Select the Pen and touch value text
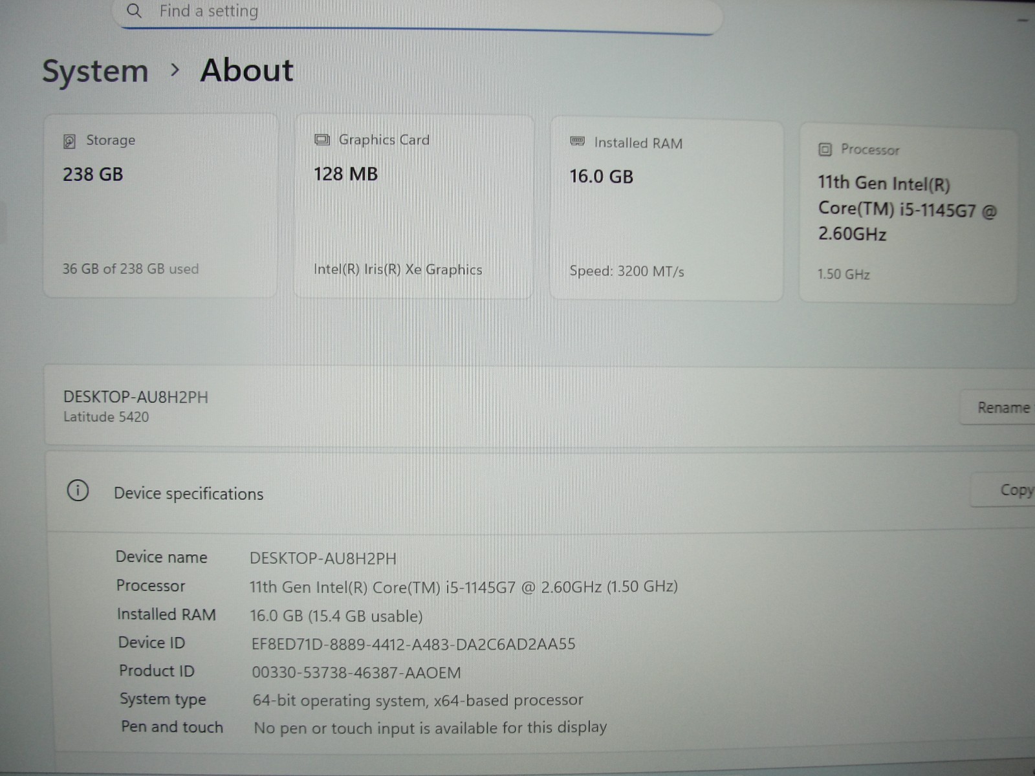Screen dimensions: 1035x776 (430, 728)
